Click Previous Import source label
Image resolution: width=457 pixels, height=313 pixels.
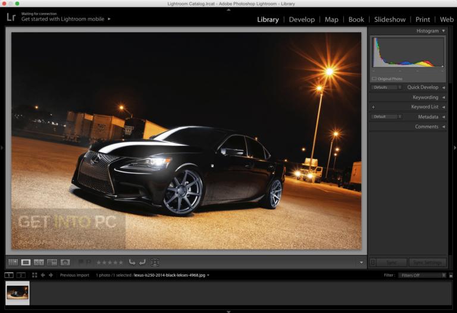(74, 275)
